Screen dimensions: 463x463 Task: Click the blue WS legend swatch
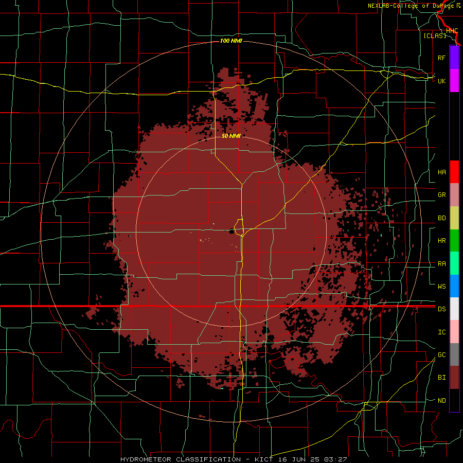click(454, 286)
